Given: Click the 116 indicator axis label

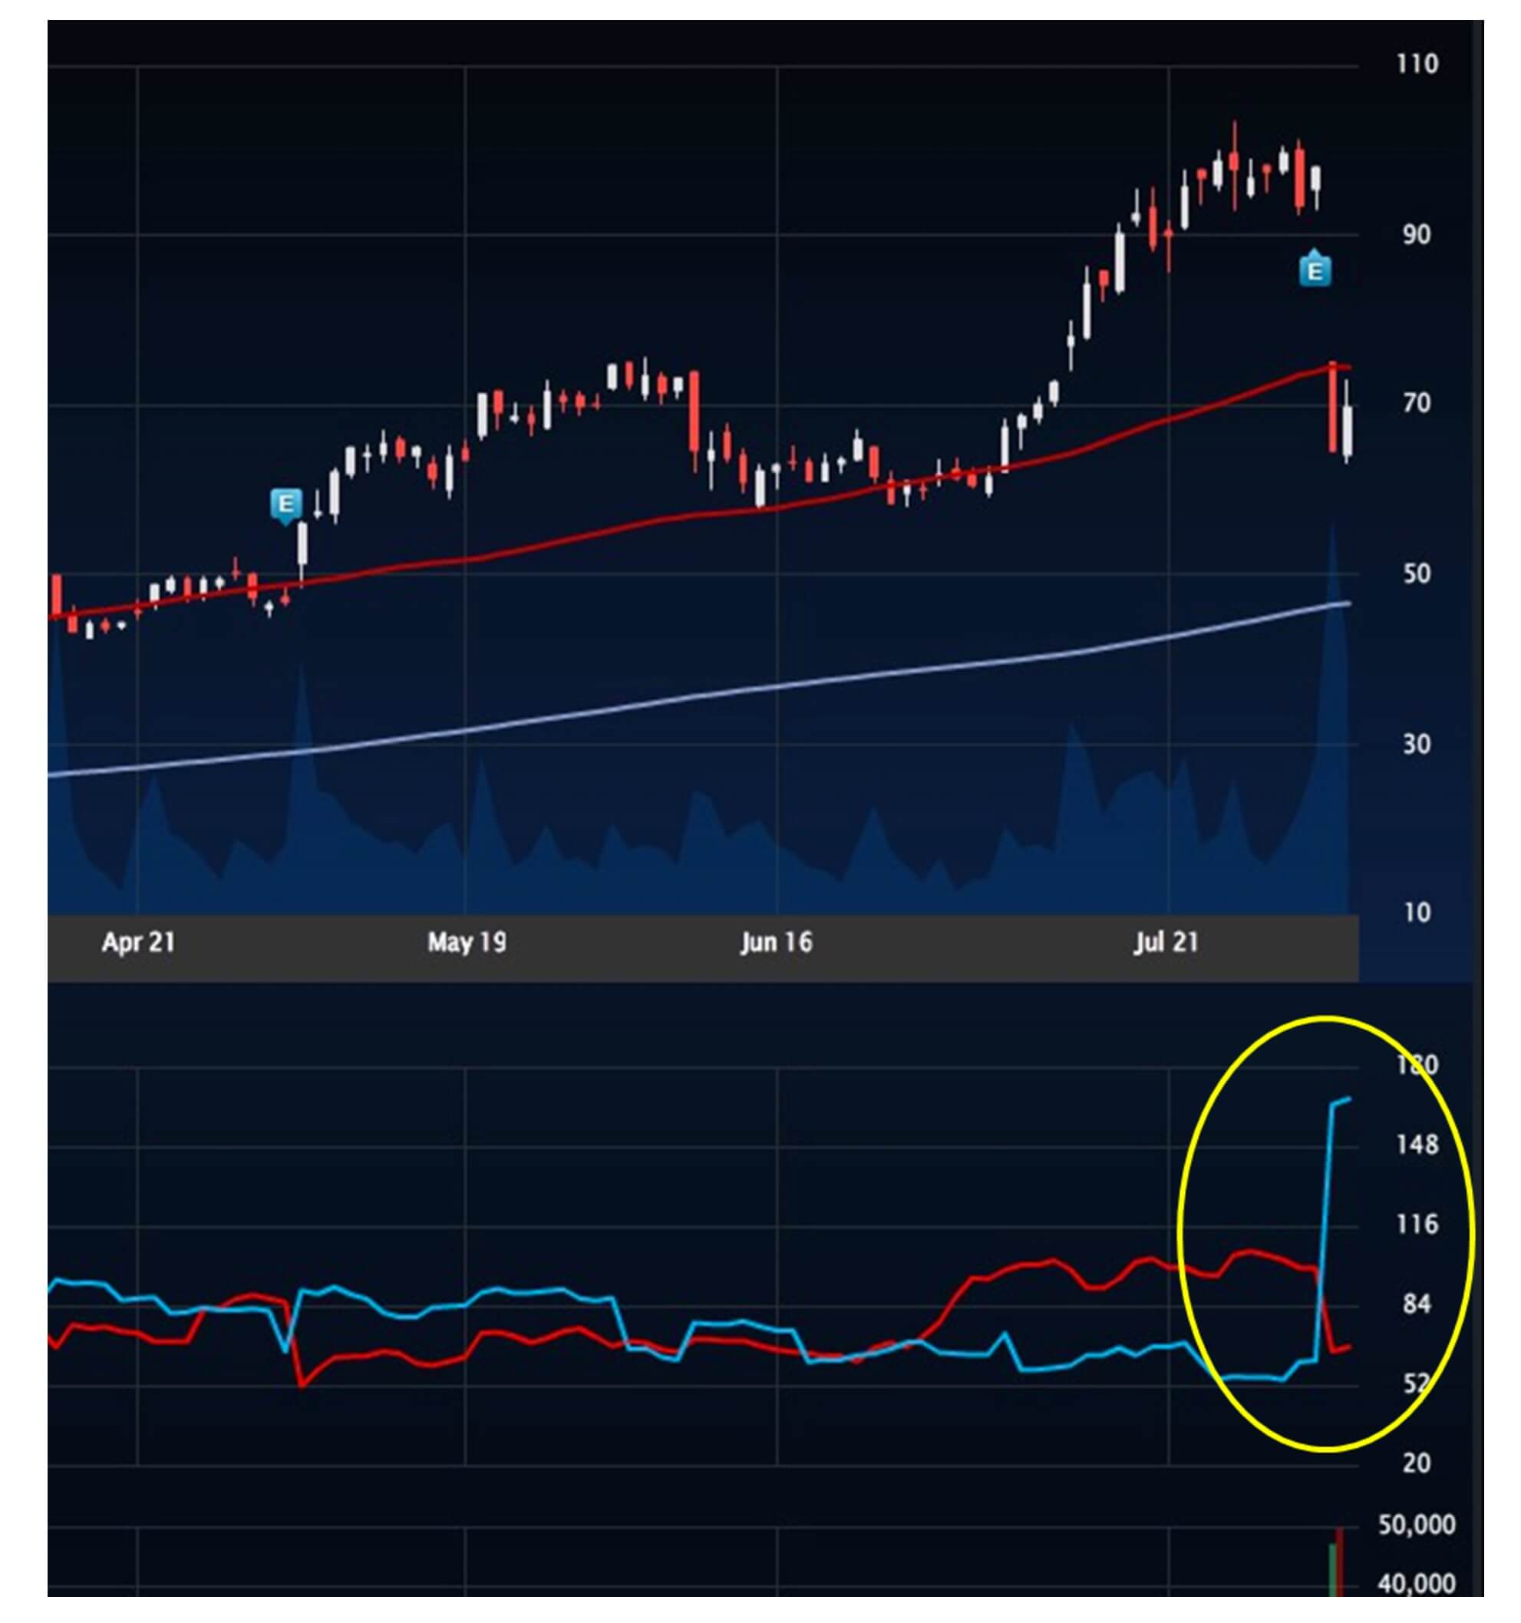Looking at the screenshot, I should [x=1417, y=1225].
